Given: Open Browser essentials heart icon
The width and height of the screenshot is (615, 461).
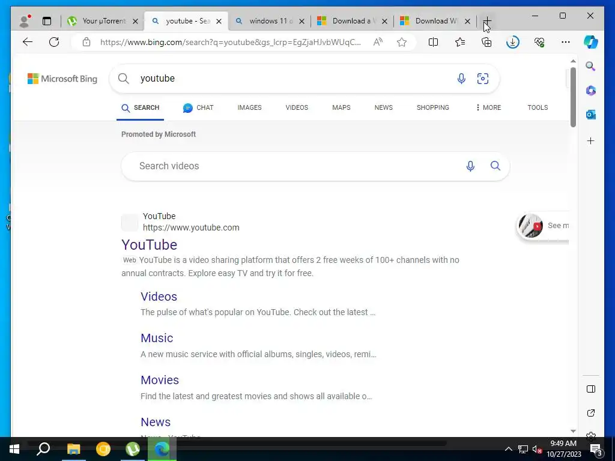Looking at the screenshot, I should click(x=539, y=42).
